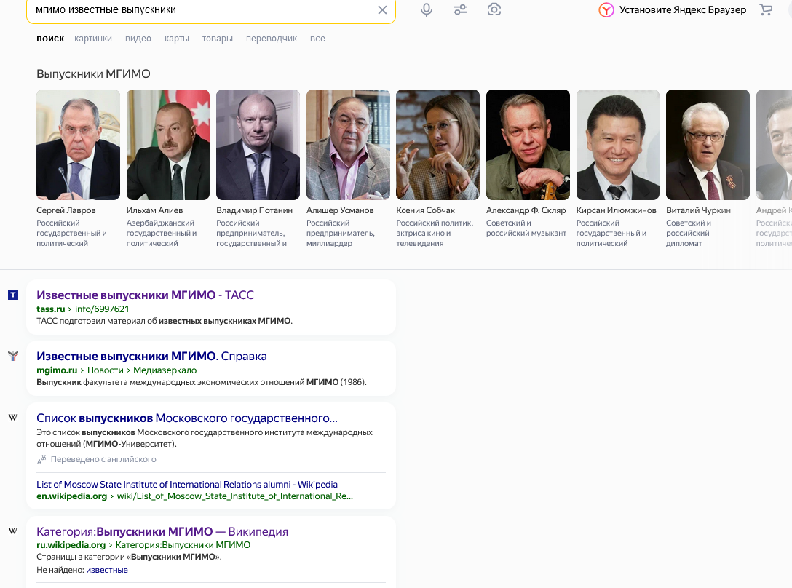The image size is (792, 588).
Task: Click 'Переведено с английского' label
Action: coord(103,459)
